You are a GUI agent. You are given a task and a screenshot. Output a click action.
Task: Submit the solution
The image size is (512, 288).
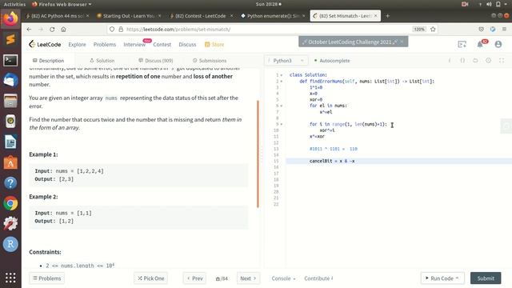[486, 278]
